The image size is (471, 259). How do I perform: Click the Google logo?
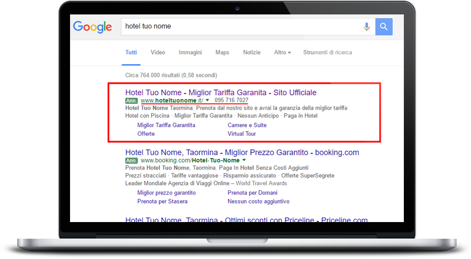click(93, 27)
